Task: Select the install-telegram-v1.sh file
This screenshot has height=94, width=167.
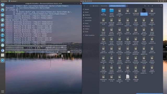Action: [x=152, y=60]
